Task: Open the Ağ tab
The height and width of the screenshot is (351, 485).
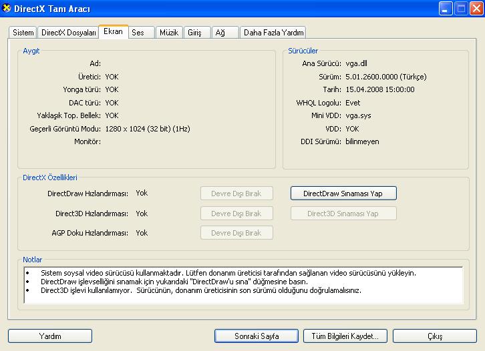Action: (x=225, y=33)
